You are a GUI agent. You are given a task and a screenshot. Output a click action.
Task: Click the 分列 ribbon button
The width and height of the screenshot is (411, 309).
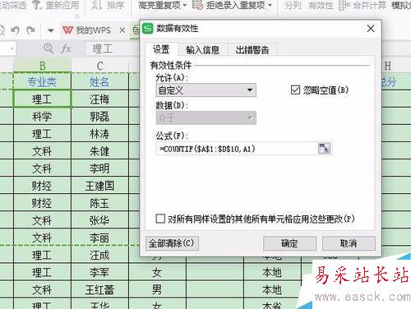click(x=293, y=5)
